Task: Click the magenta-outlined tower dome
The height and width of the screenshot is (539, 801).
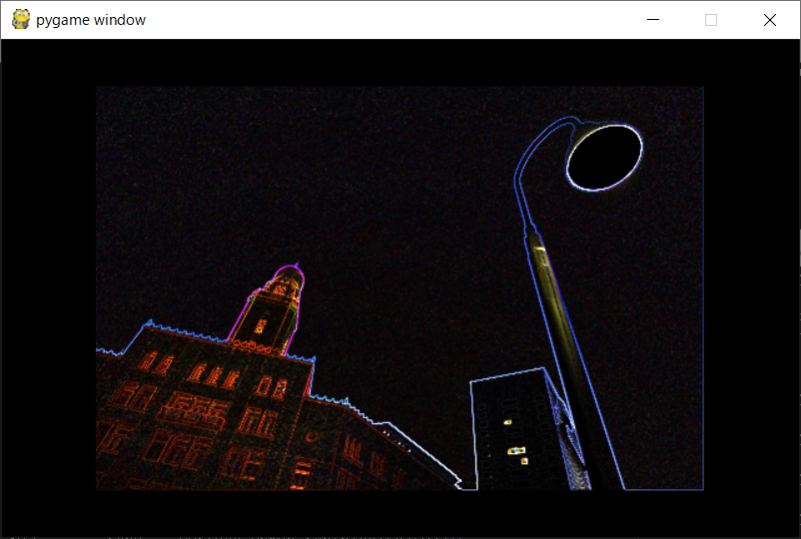Action: [289, 278]
